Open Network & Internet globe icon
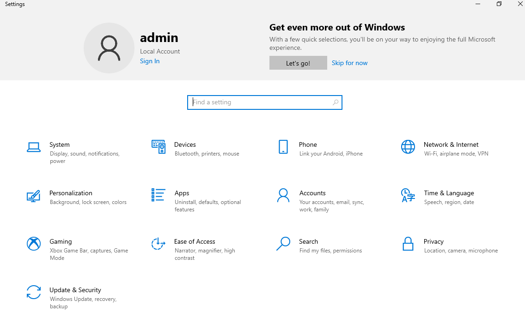 408,147
